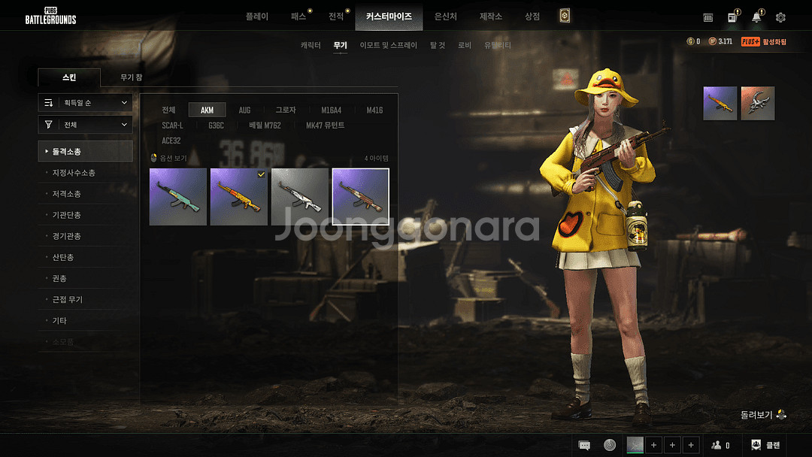Open the news board icon with alert
The image size is (812, 457).
(733, 17)
